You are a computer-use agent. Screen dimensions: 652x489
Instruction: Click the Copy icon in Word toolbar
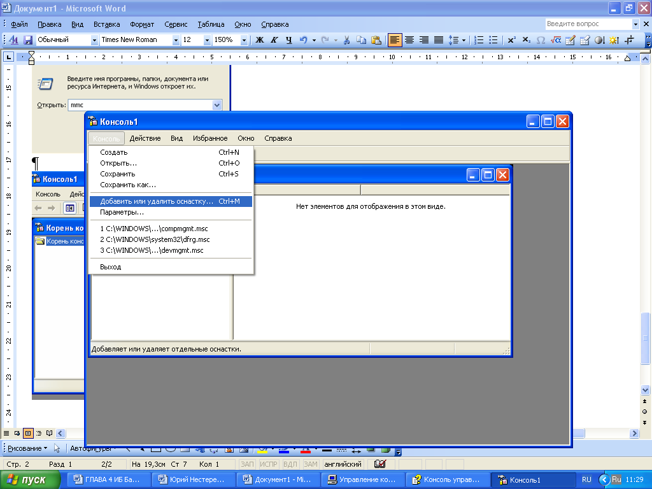(362, 40)
